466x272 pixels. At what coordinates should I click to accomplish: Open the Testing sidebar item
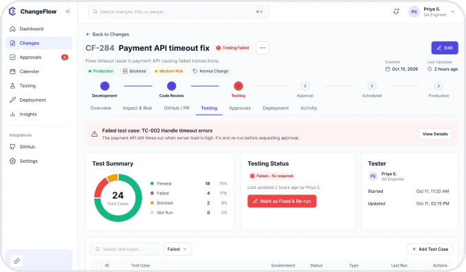38,86
